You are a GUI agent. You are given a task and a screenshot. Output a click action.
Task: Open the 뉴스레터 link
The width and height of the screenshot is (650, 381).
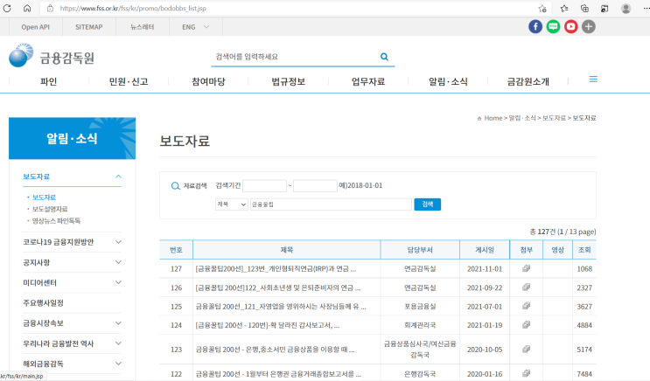point(143,27)
